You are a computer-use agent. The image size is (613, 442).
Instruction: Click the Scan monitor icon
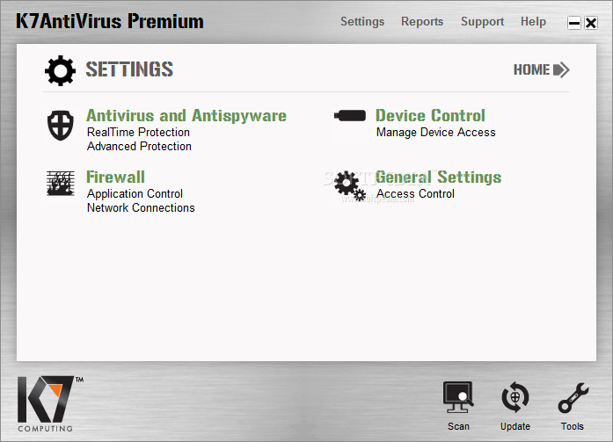tap(458, 397)
